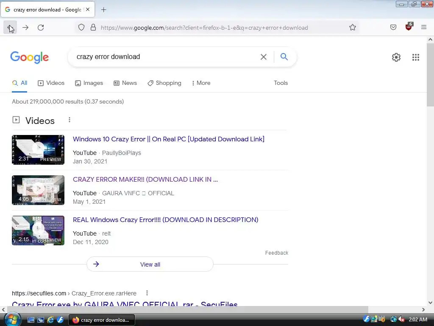Open Videos section three-dot options
Image resolution: width=434 pixels, height=326 pixels.
coord(70,120)
